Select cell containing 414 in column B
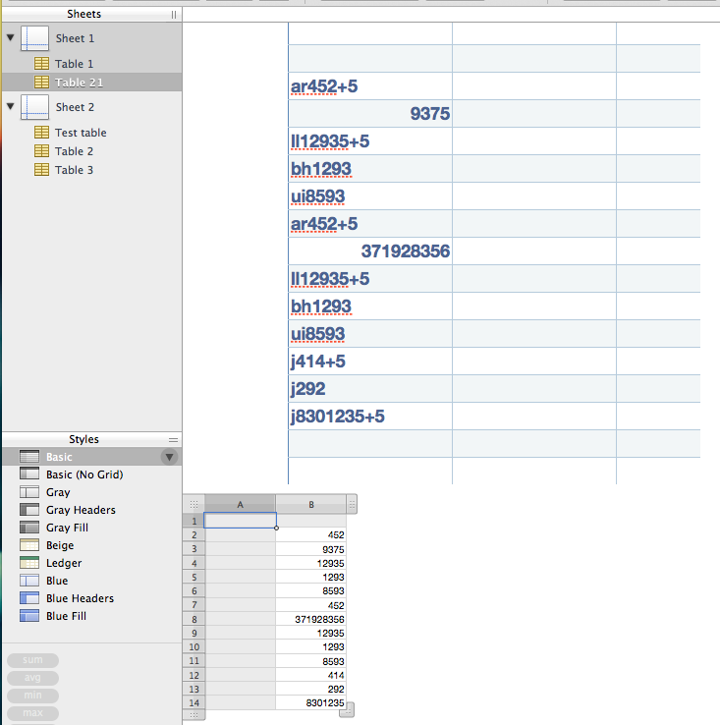Image resolution: width=720 pixels, height=725 pixels. 310,675
